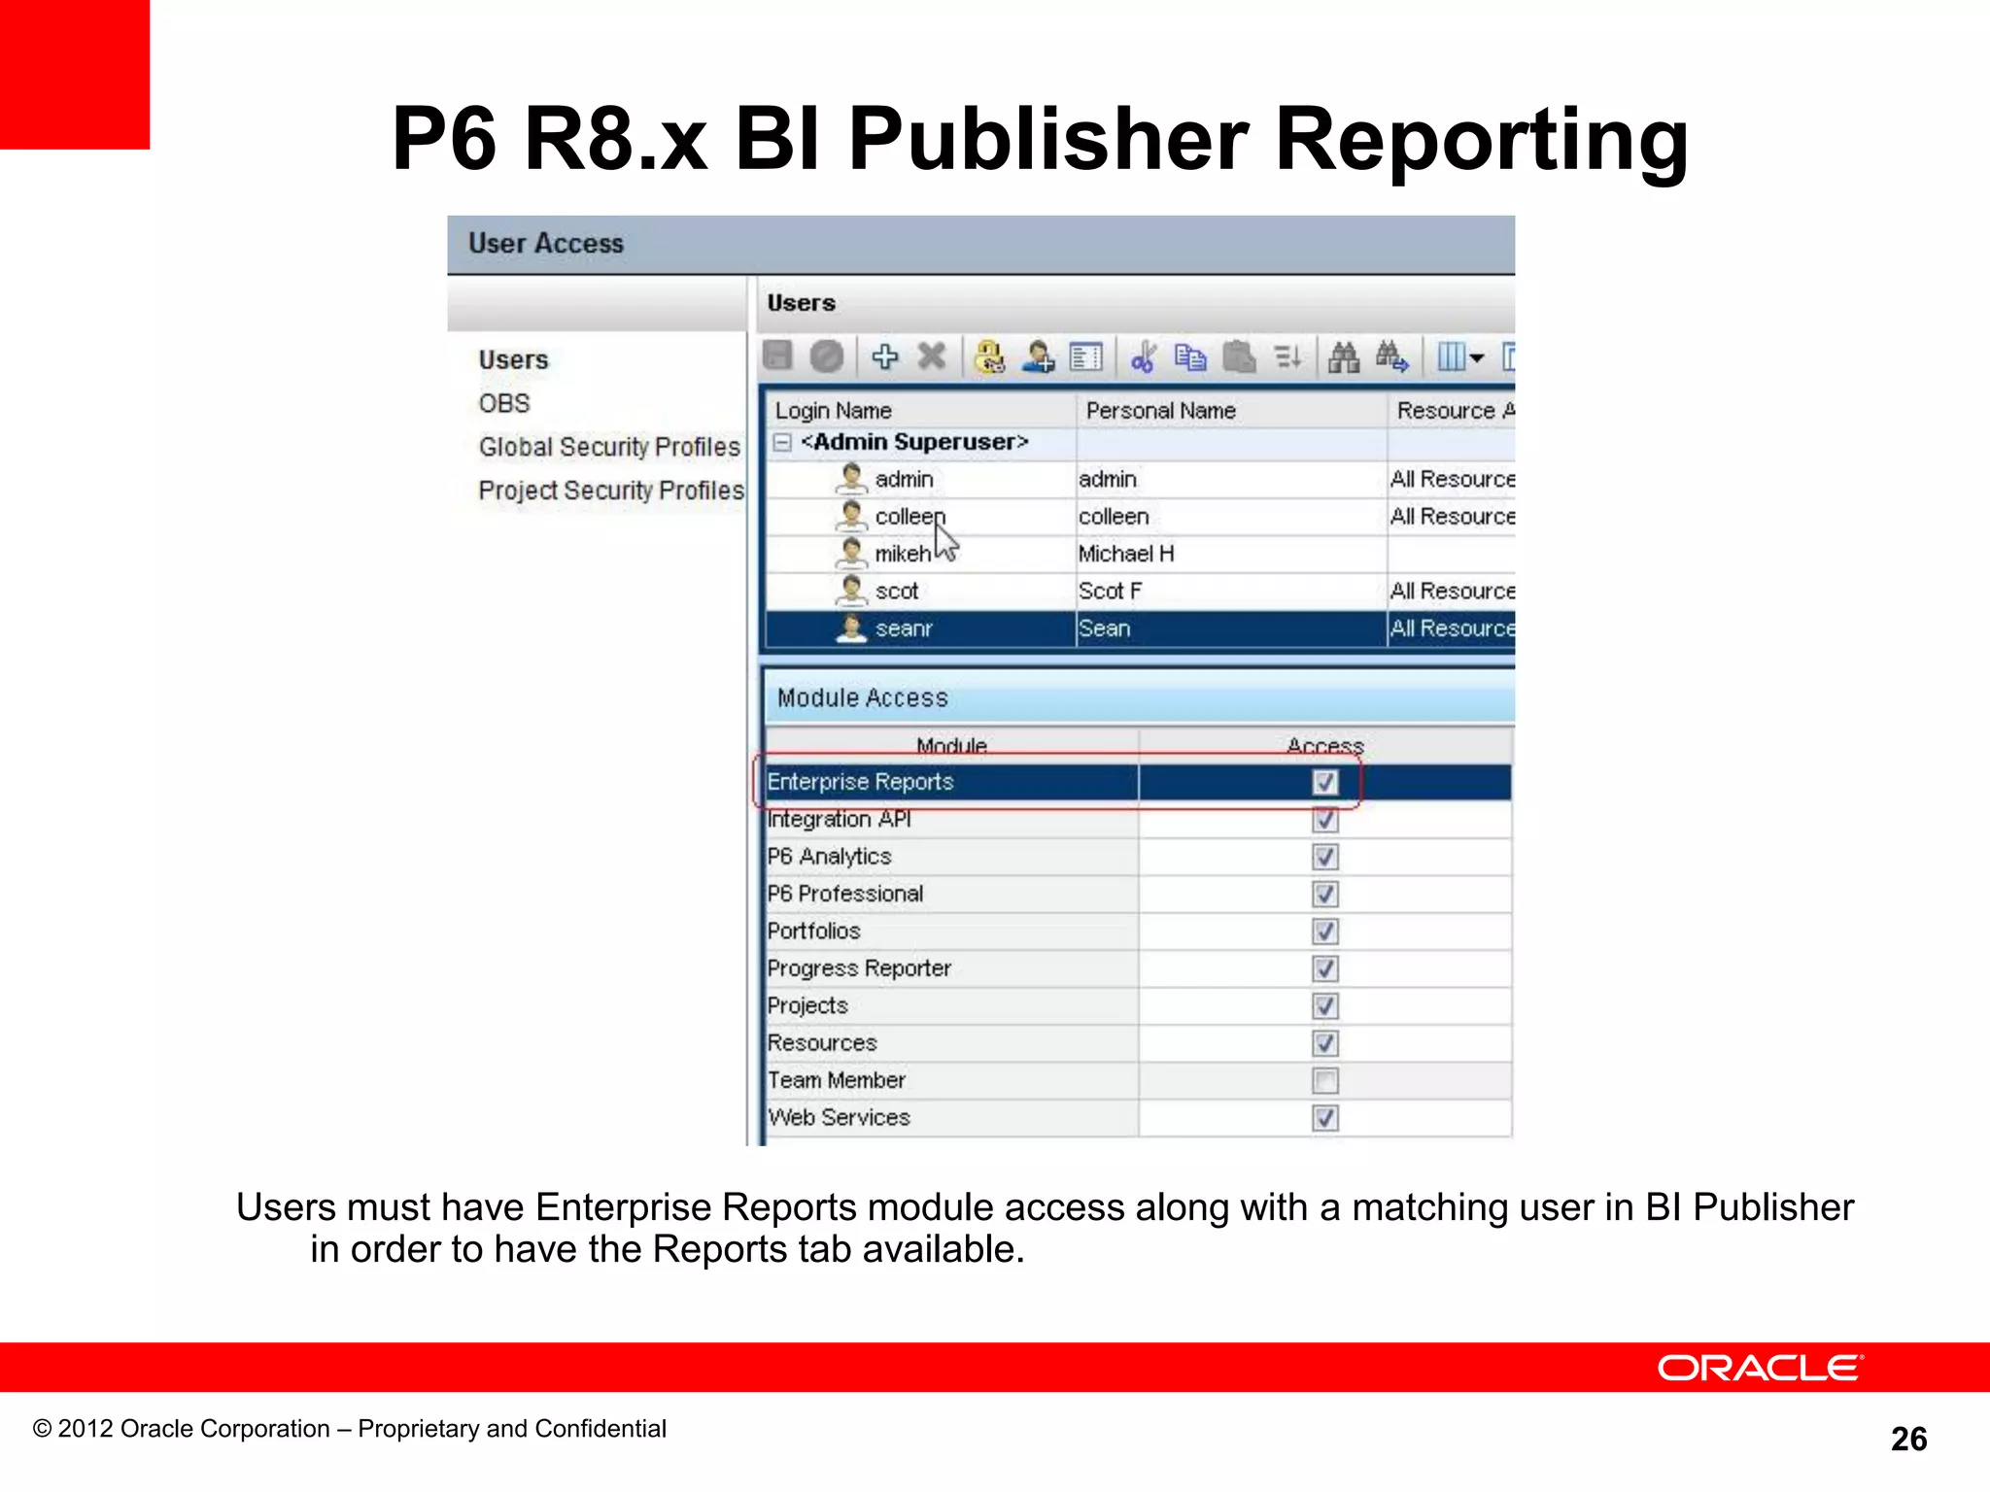Image resolution: width=1990 pixels, height=1492 pixels.
Task: Select the colleen user row
Action: pos(1141,517)
